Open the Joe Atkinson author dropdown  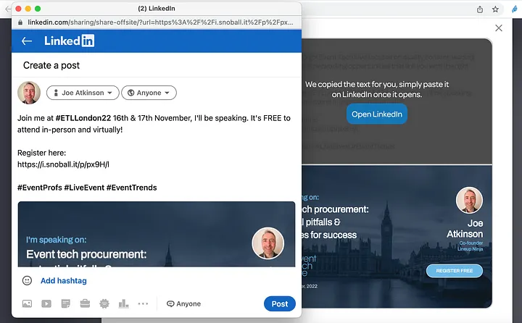(x=83, y=93)
